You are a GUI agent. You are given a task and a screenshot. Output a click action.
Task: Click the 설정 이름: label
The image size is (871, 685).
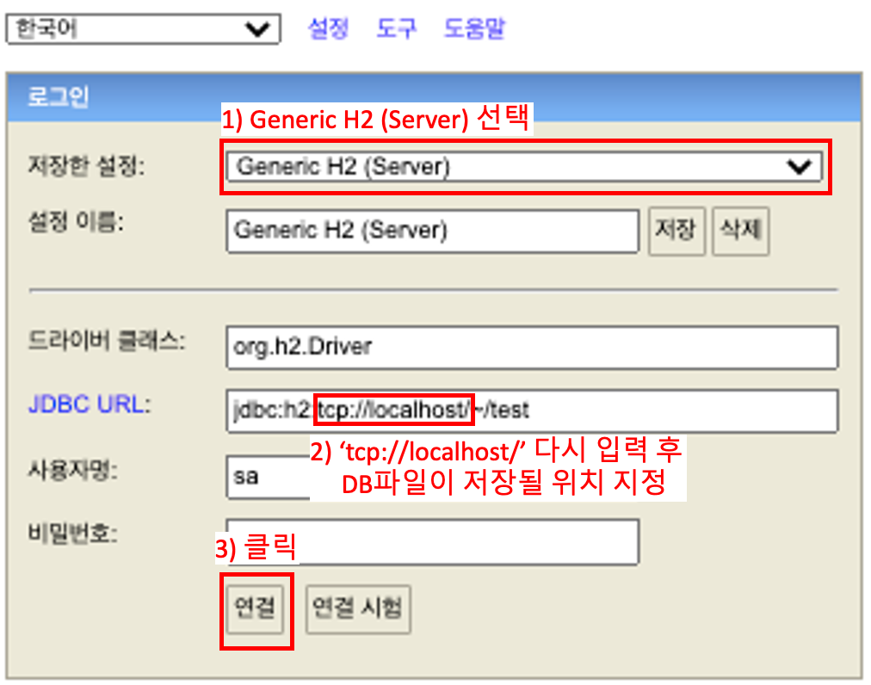pyautogui.click(x=76, y=222)
